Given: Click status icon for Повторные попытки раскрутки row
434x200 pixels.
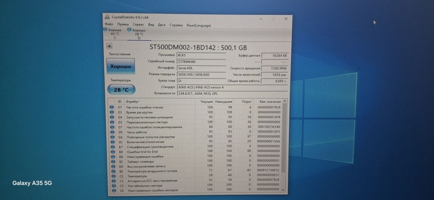Looking at the screenshot, I should pos(112,137).
